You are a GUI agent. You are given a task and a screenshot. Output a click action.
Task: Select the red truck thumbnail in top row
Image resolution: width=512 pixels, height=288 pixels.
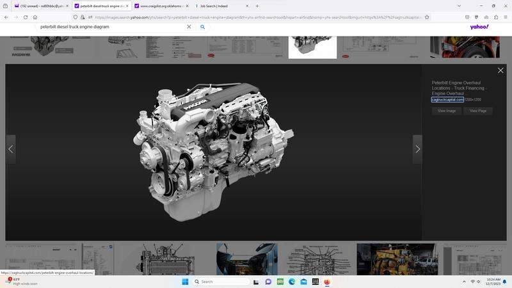[465, 47]
